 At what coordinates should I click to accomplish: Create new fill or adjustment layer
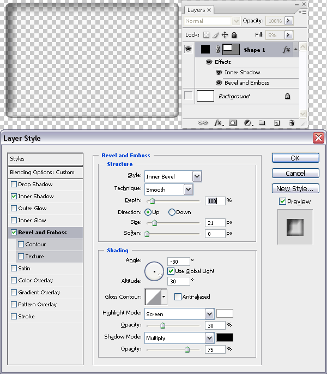[247, 123]
